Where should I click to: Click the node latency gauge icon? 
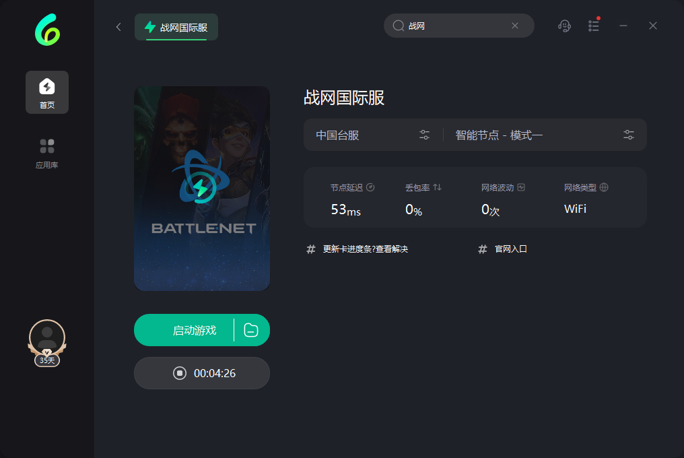(x=370, y=187)
